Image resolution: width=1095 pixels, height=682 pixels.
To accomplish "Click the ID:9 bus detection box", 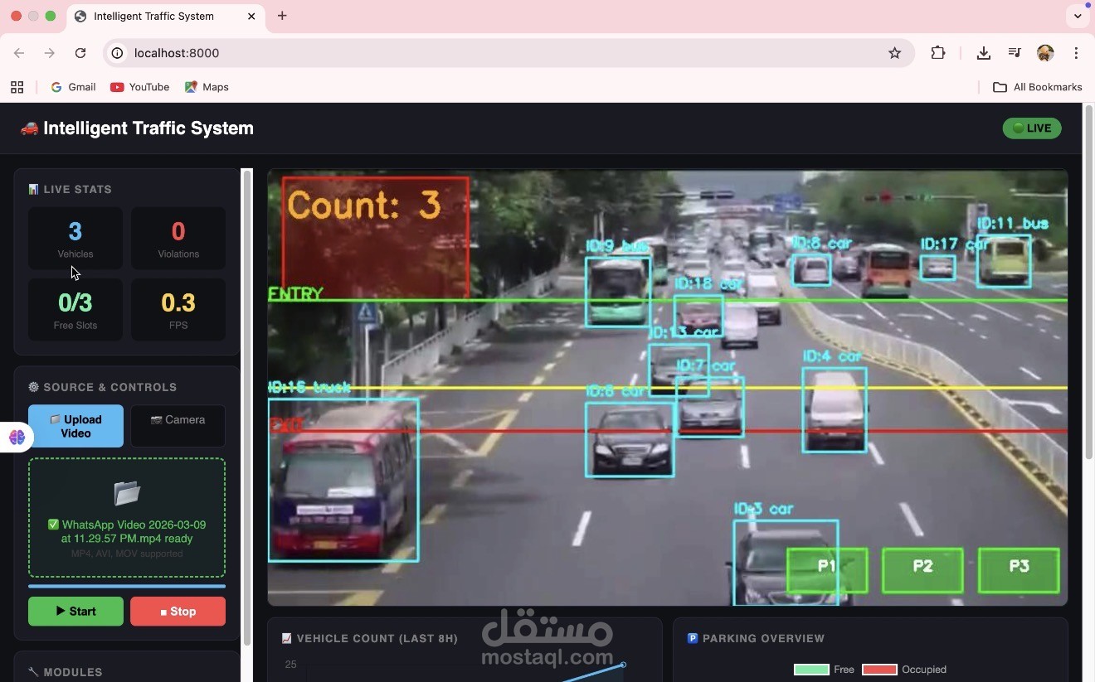I will (x=617, y=291).
